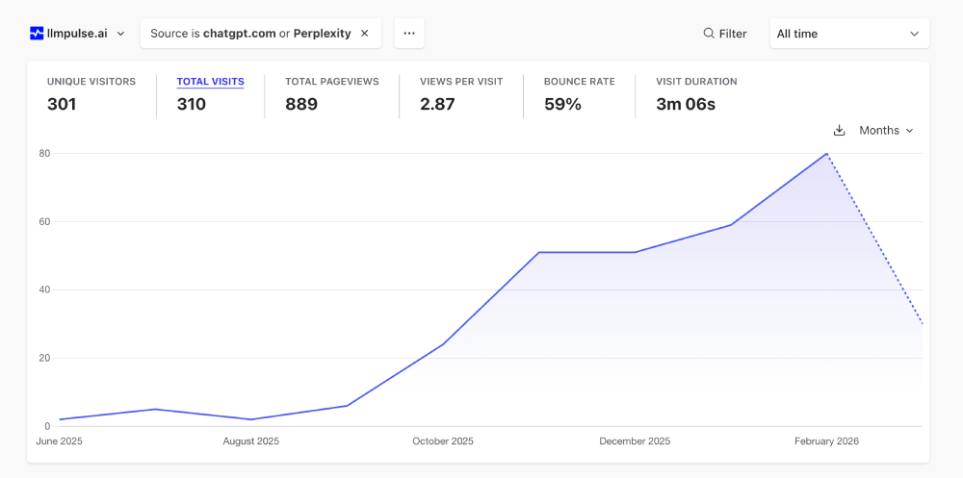Click the Filter button label
Screen dimensions: 963x478
pos(733,34)
